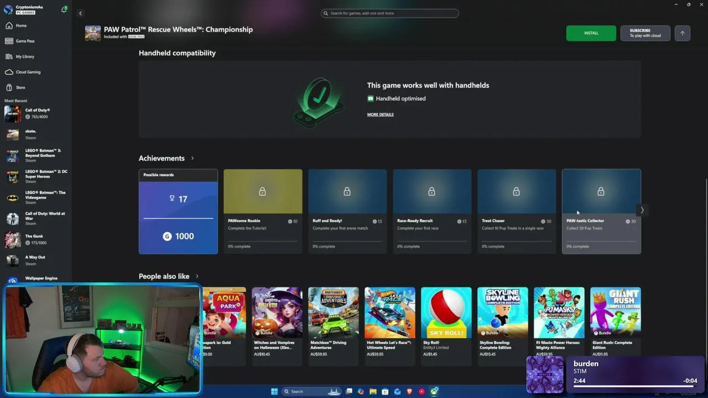Expand the Achievements section chevron
The image size is (708, 398).
[192, 158]
